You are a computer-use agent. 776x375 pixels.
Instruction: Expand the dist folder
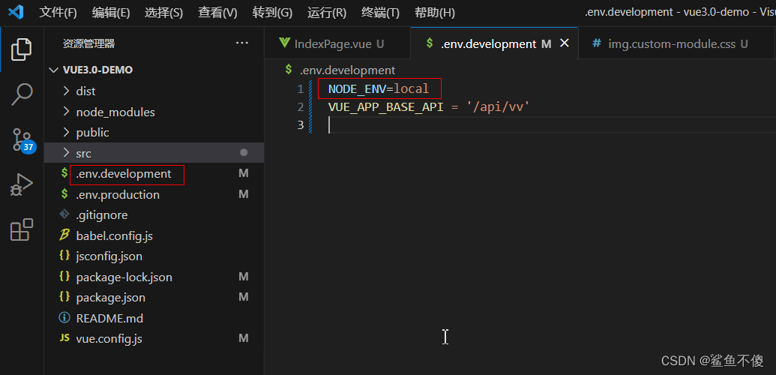point(66,91)
